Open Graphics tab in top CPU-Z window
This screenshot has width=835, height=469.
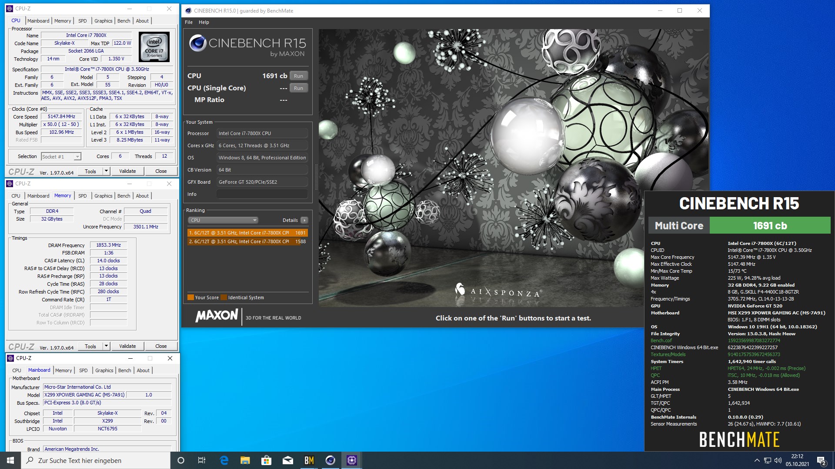[103, 21]
